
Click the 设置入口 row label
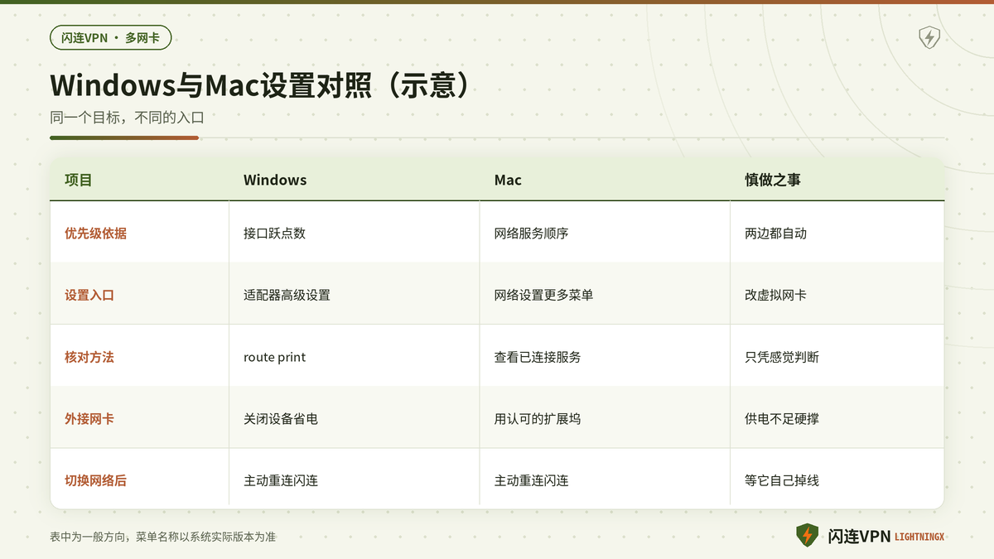(x=89, y=295)
